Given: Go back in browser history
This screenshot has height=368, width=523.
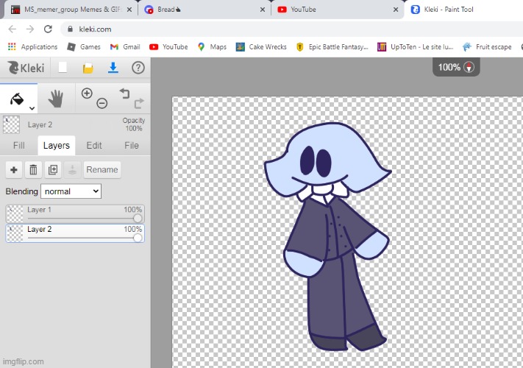Looking at the screenshot, I should coord(13,29).
